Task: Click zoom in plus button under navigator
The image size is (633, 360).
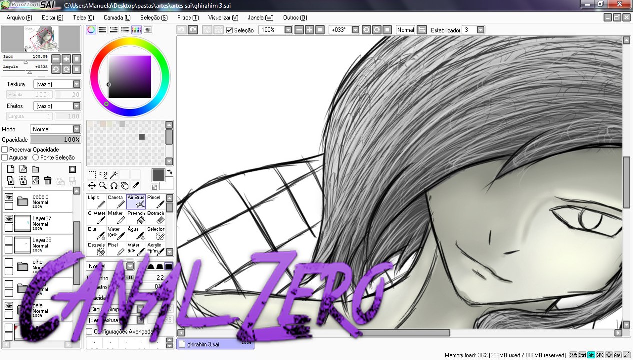Action: (66, 59)
